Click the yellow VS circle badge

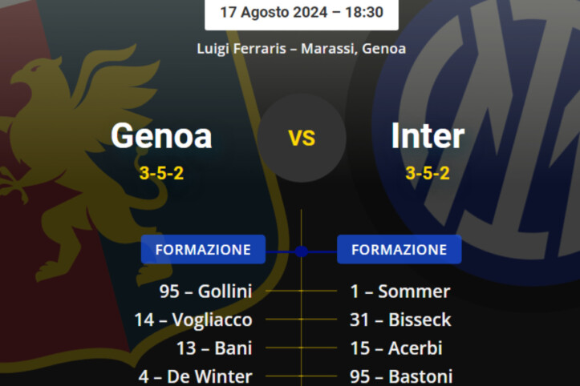[x=302, y=138]
